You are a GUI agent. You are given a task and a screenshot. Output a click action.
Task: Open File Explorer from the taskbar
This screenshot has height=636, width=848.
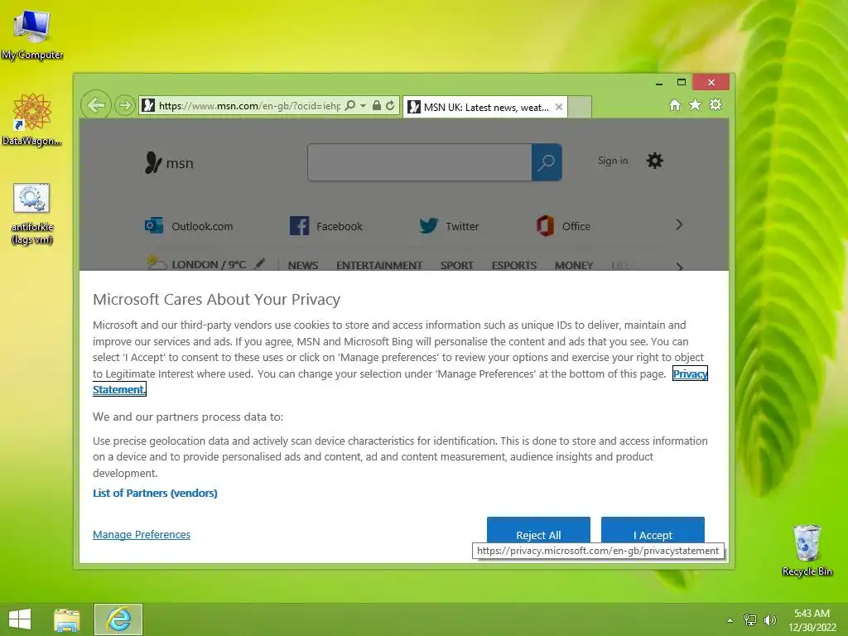67,619
